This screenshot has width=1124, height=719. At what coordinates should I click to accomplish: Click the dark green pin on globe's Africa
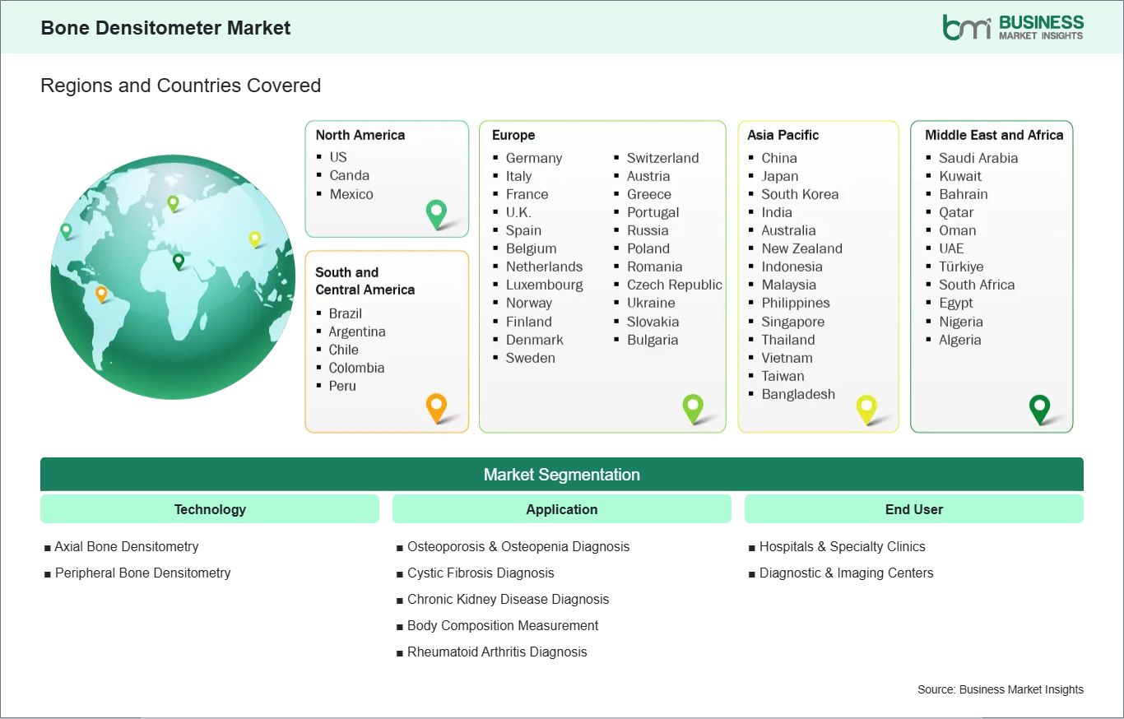[x=179, y=261]
